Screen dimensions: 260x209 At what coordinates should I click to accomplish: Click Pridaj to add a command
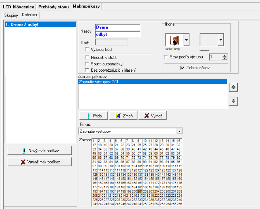pos(93,116)
